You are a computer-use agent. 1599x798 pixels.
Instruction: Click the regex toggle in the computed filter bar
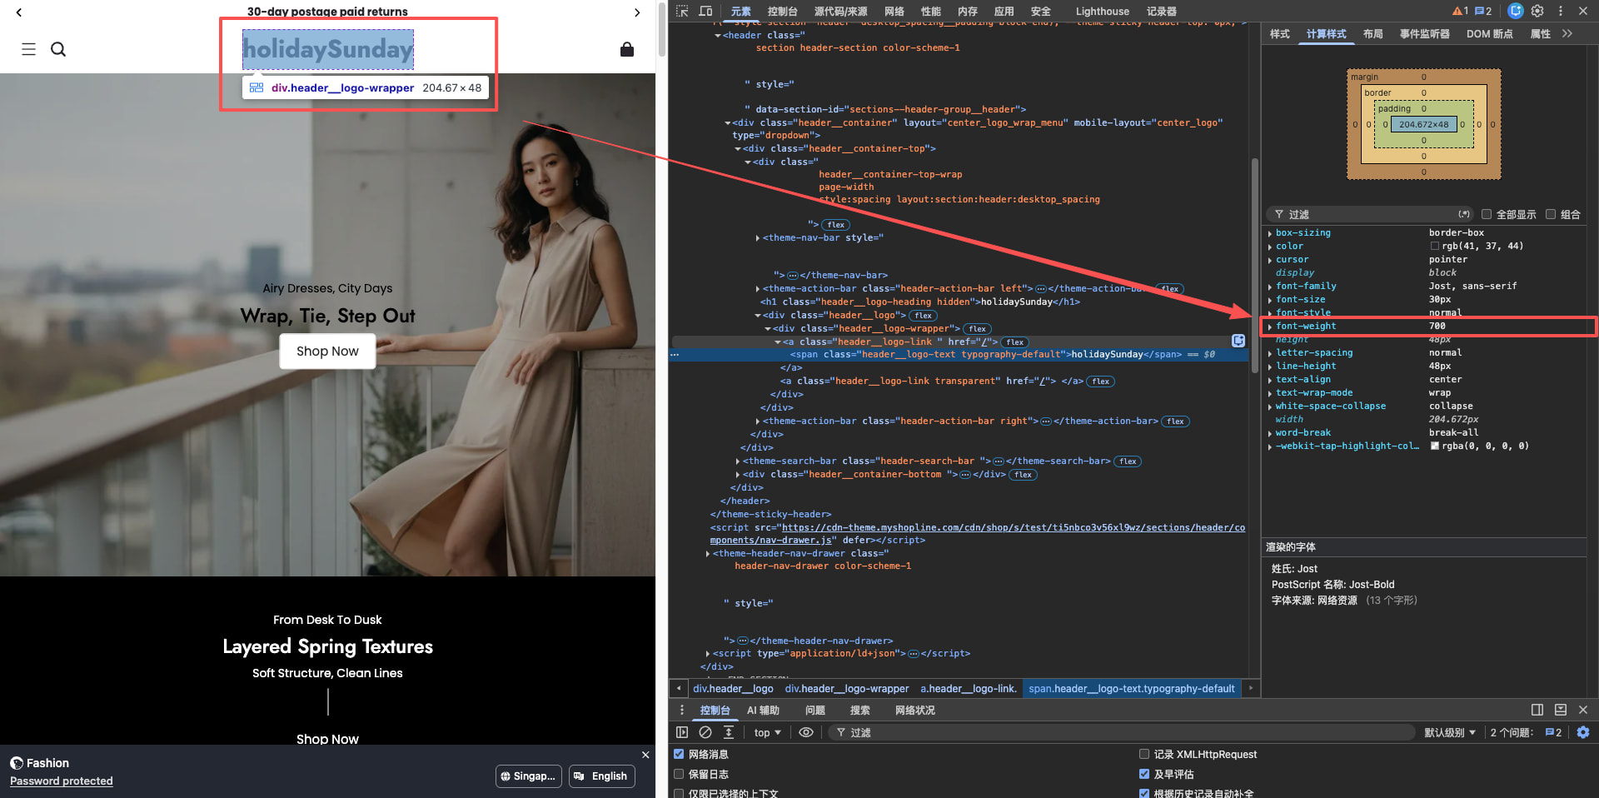[1464, 214]
